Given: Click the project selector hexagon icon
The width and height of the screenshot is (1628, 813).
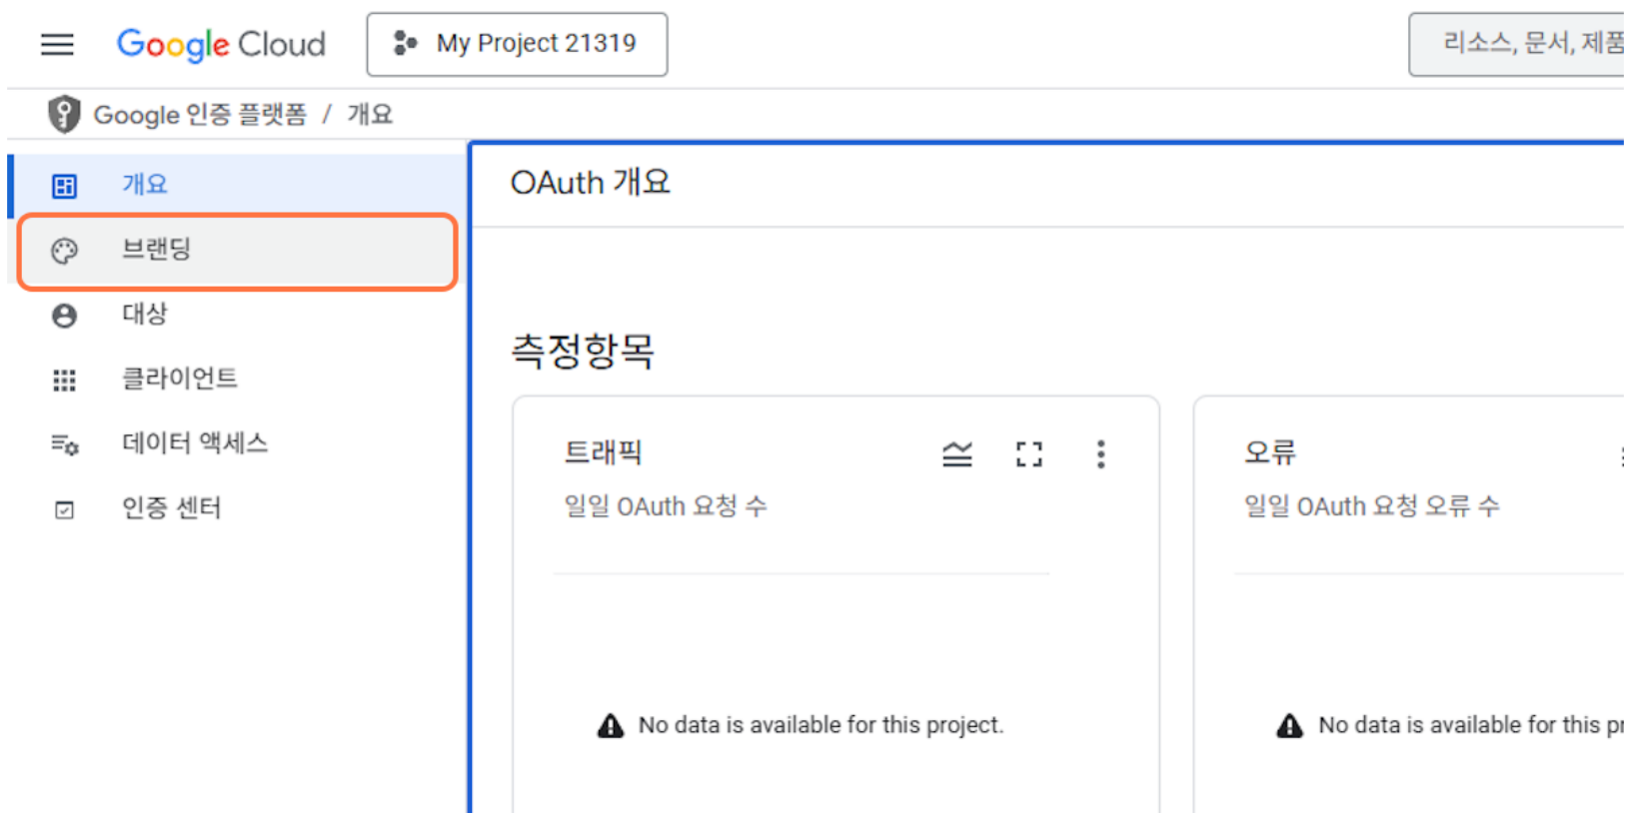Looking at the screenshot, I should (x=405, y=43).
